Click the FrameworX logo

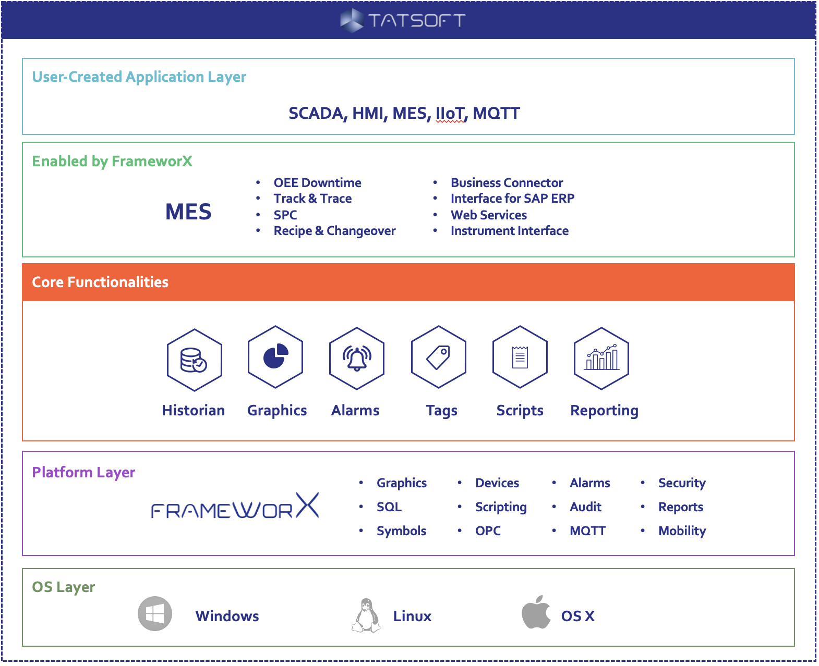[x=235, y=505]
